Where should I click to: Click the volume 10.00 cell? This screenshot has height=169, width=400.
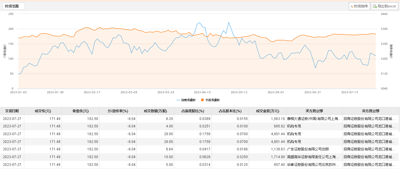point(155,157)
